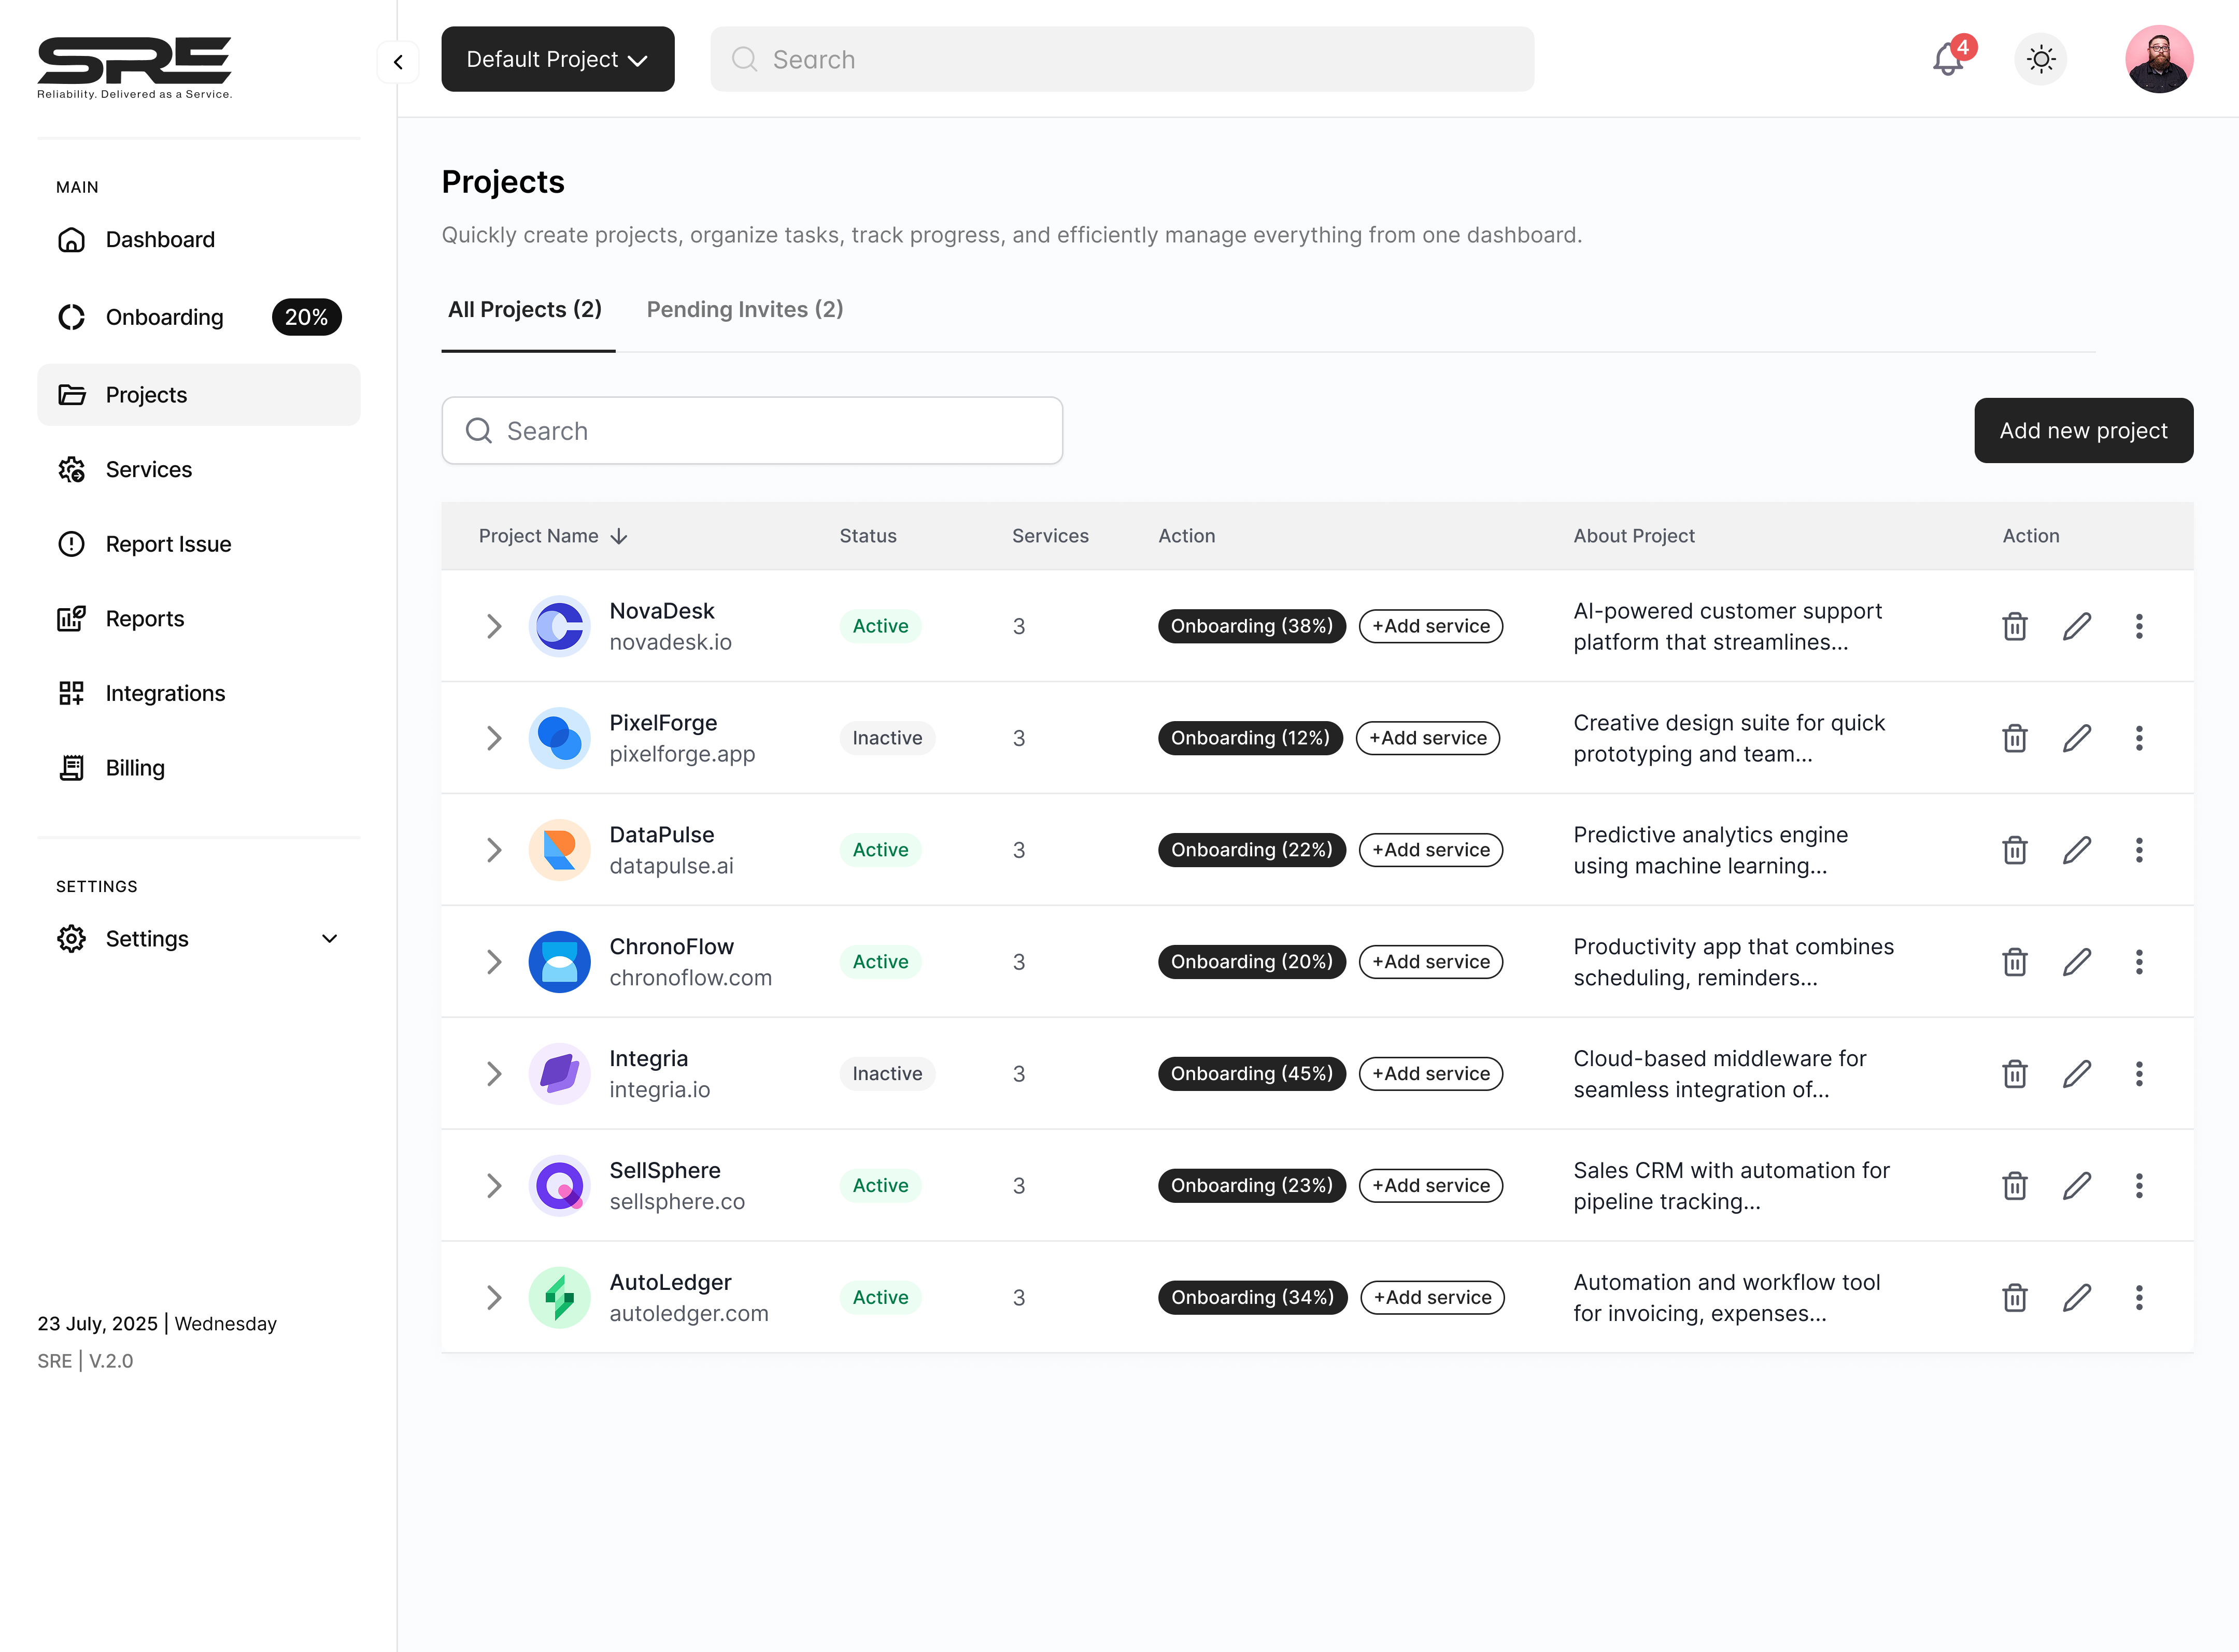Open the Default Project dropdown
The image size is (2239, 1652).
pyautogui.click(x=557, y=59)
